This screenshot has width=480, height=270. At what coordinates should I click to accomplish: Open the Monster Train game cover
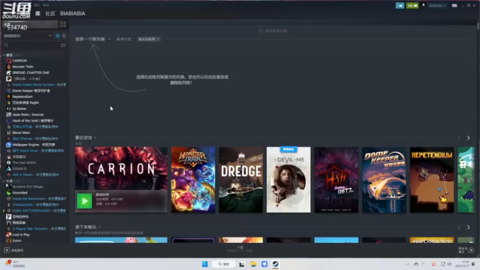(x=193, y=179)
